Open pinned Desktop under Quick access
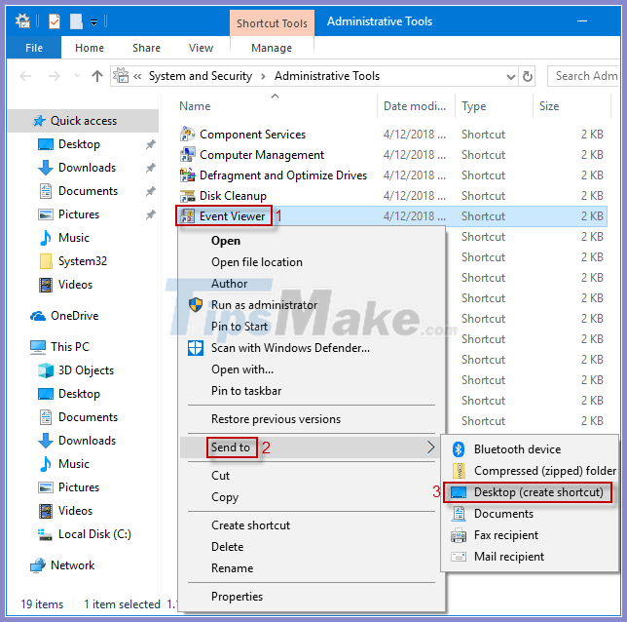The height and width of the screenshot is (622, 627). (x=79, y=144)
